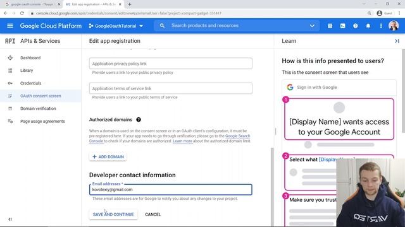
Task: Click the tab search dropdown arrow
Action: [x=364, y=4]
